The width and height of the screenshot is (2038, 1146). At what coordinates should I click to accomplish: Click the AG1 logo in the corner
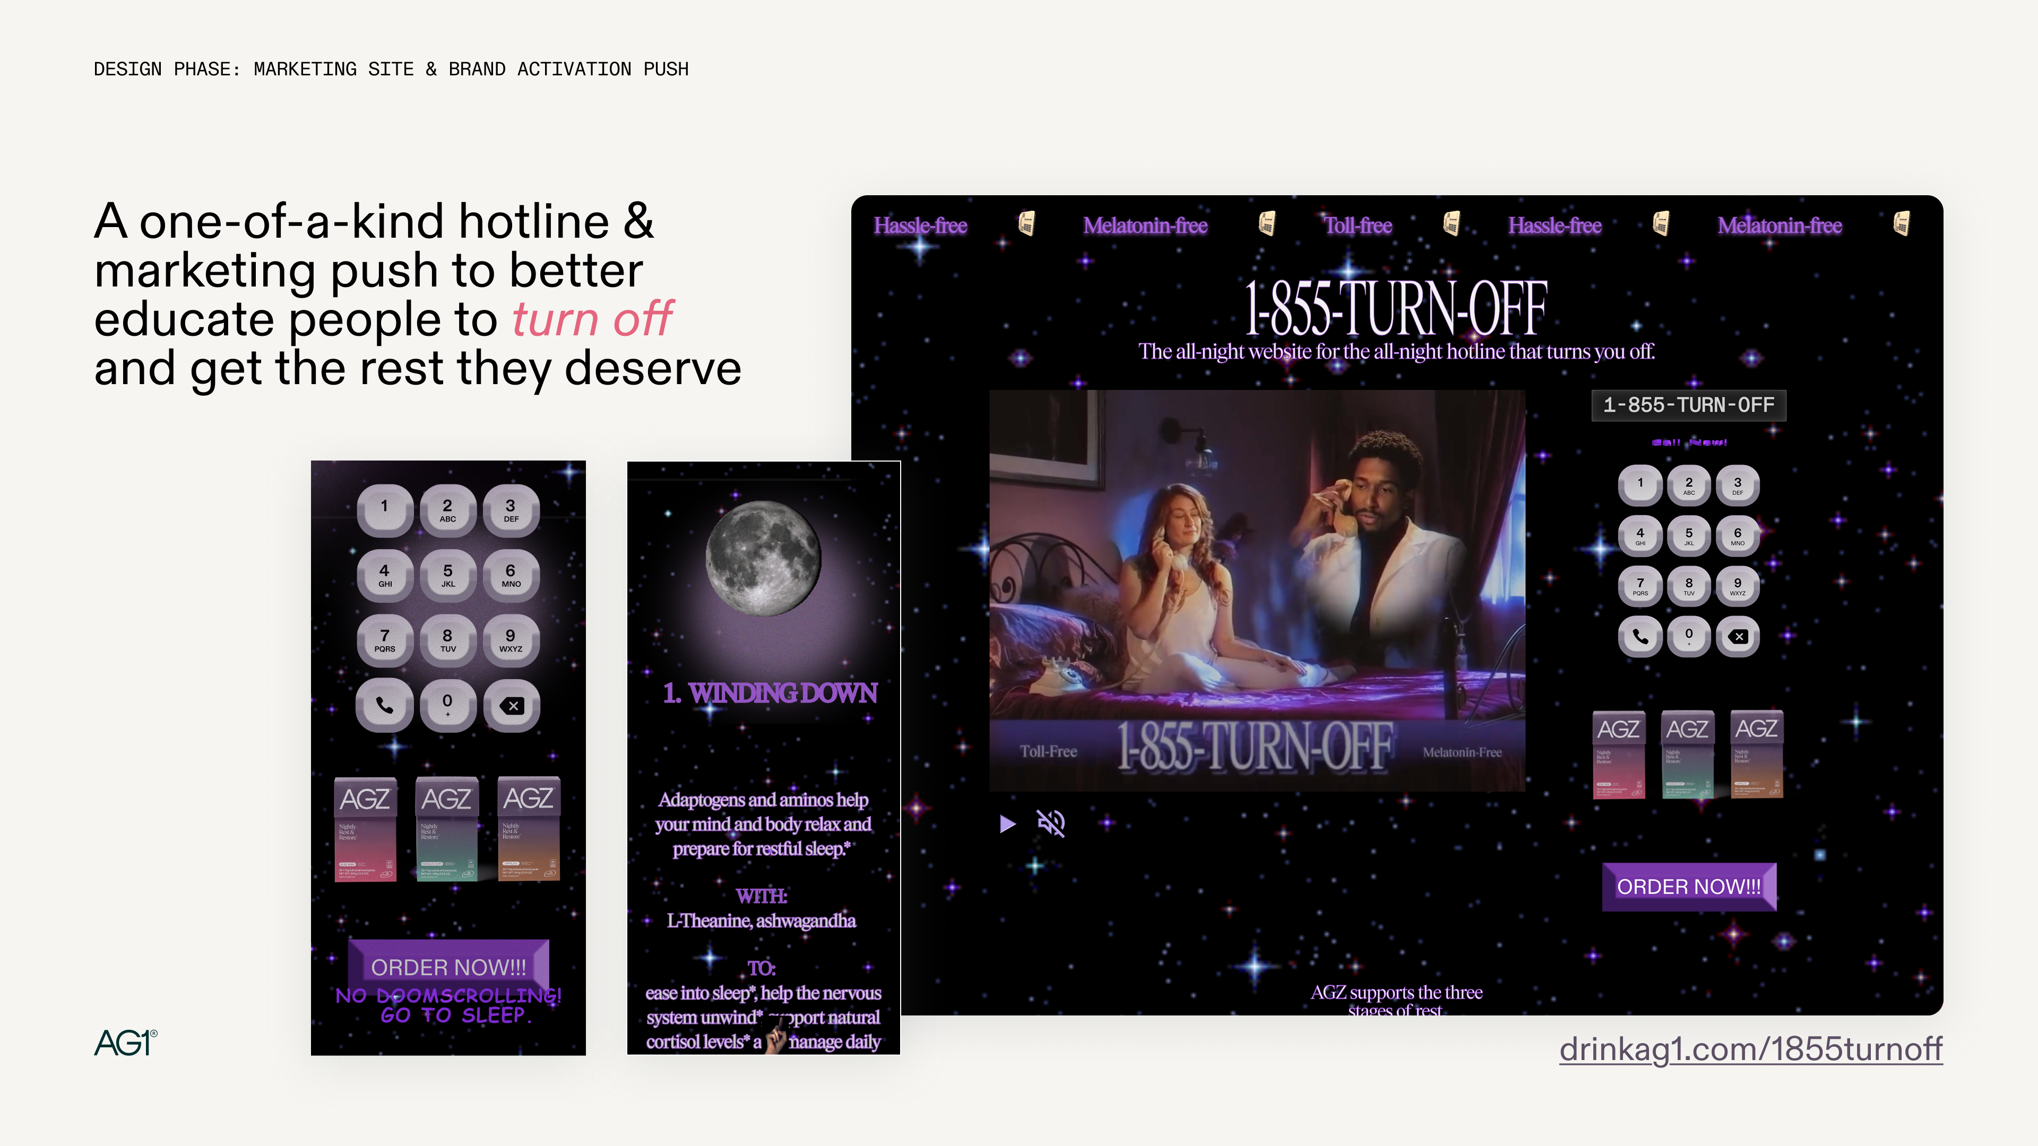point(126,1043)
